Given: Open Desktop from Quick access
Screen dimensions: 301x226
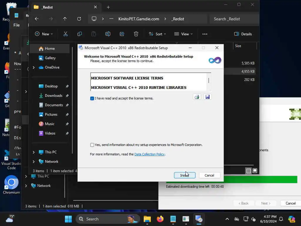Looking at the screenshot, I should 51,86.
